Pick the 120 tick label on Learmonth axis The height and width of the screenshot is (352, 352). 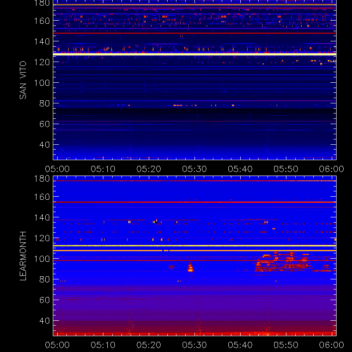(42, 238)
